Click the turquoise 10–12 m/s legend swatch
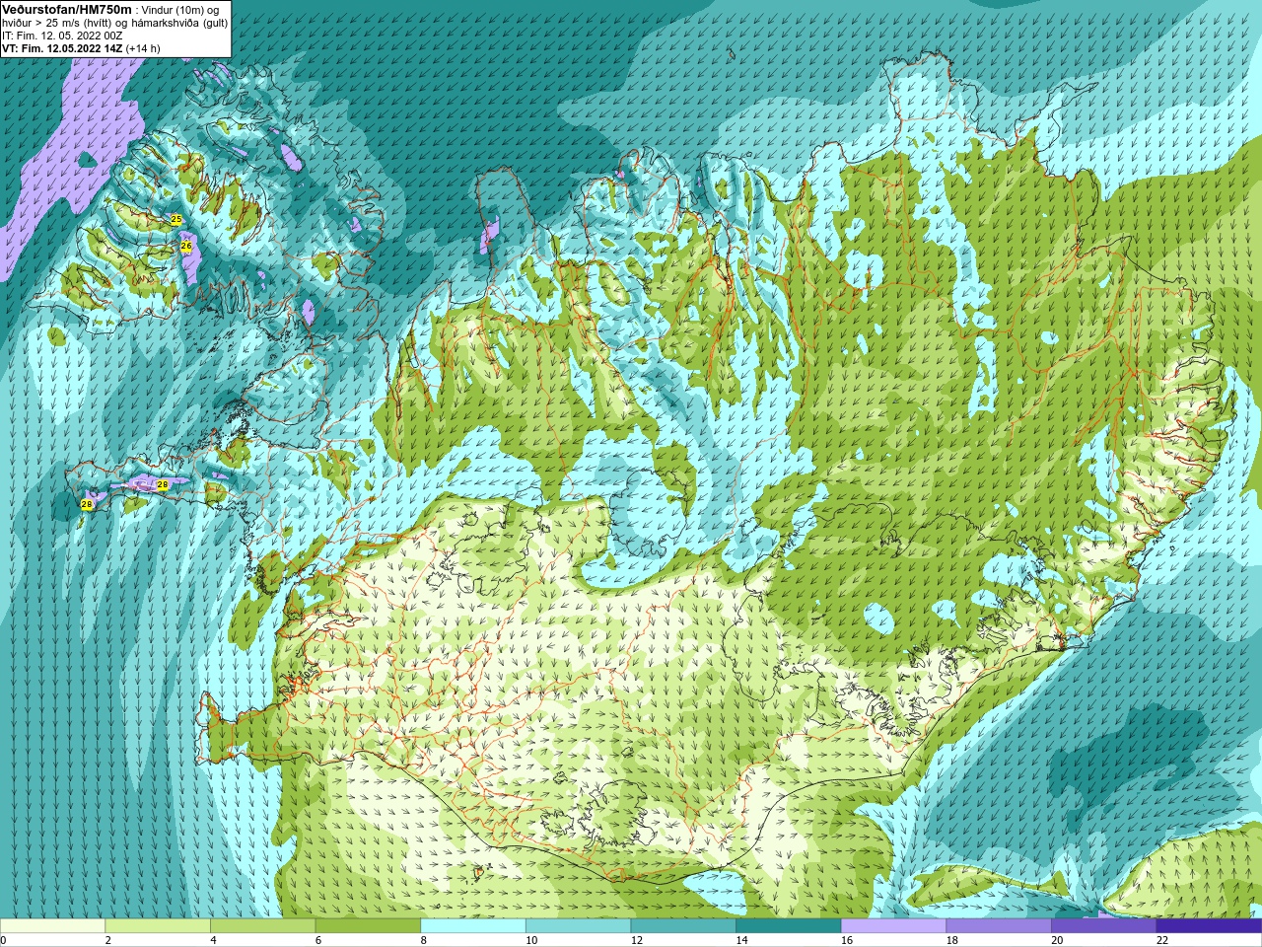Screen dimensions: 1262x947 pyautogui.click(x=578, y=926)
